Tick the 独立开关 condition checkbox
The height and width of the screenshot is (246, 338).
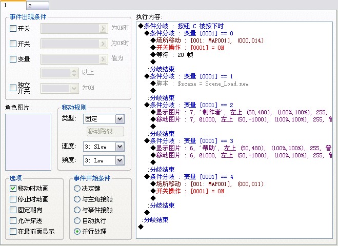pos(13,88)
